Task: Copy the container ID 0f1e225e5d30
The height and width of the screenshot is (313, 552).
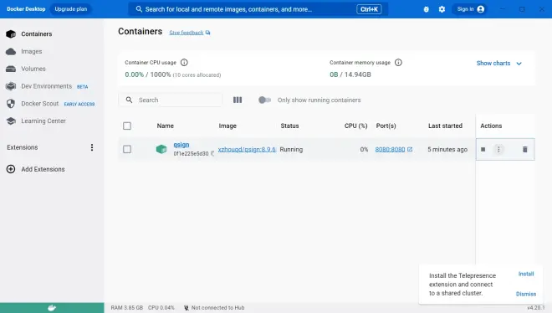Action: tap(212, 153)
